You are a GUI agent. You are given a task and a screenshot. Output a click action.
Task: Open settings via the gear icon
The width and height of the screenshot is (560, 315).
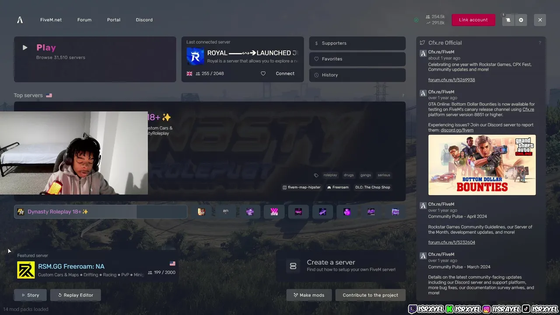click(x=521, y=20)
